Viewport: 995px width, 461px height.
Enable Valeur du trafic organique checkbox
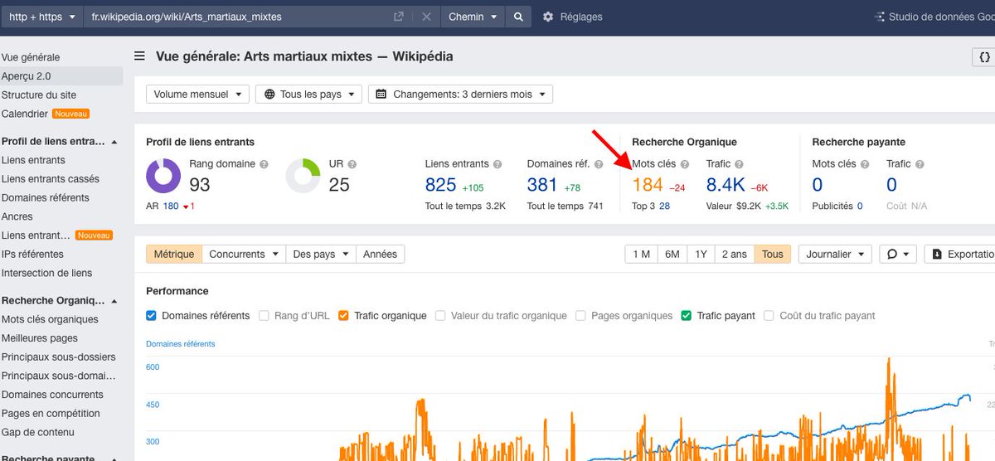(440, 316)
